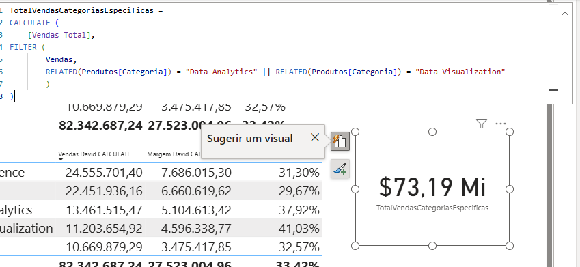Viewport: 580px width, 267px height.
Task: Select the cell 22.451.936,16
Action: (104, 191)
